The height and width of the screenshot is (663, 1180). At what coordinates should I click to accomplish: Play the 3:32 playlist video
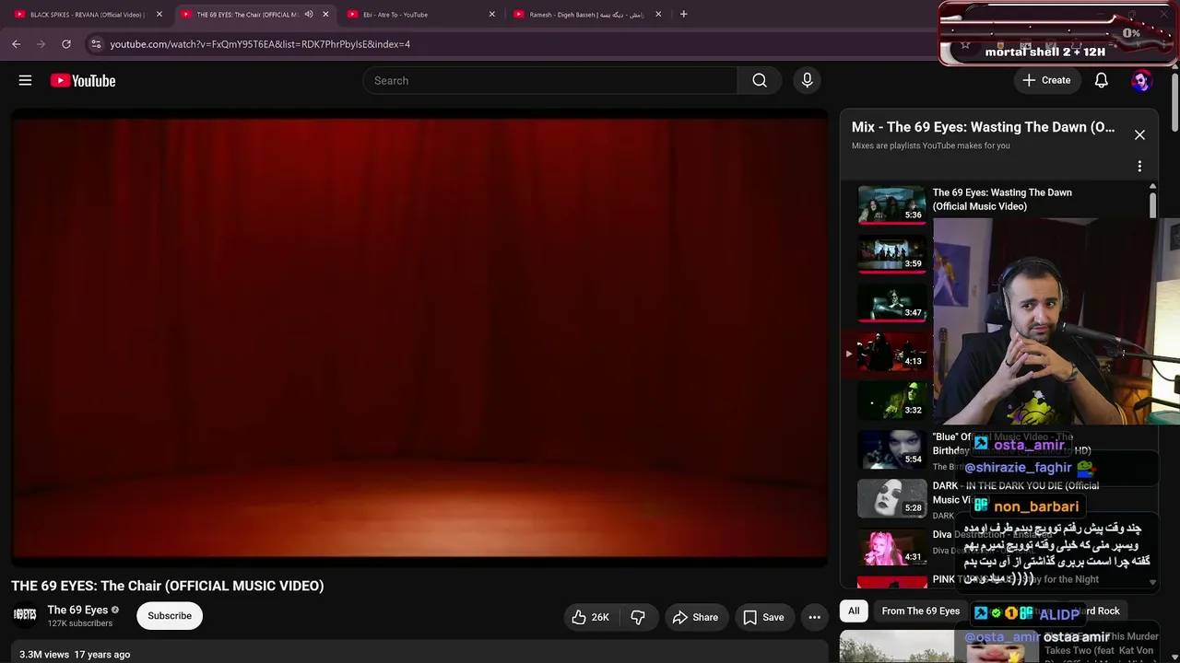tap(892, 400)
